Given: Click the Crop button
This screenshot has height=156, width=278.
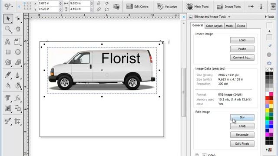Looking at the screenshot, I should tap(242, 126).
